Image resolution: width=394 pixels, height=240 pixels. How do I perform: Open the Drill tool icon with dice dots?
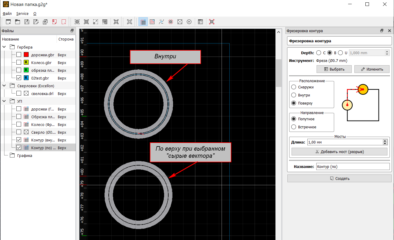[180, 22]
